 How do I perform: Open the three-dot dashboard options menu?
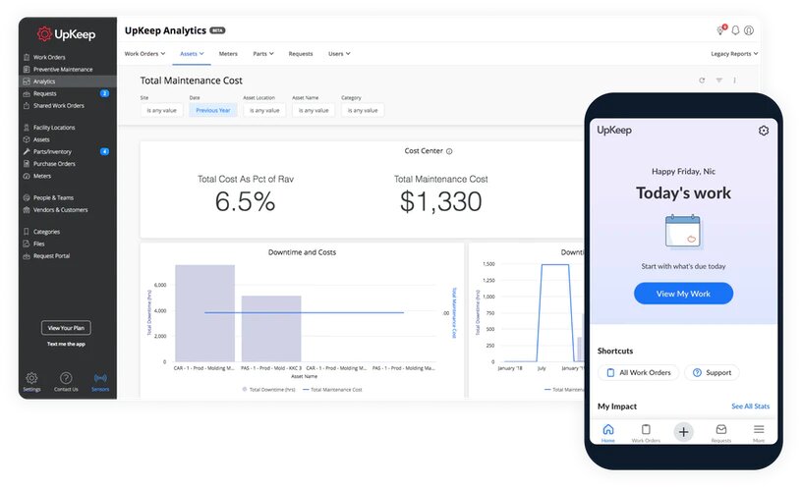point(734,81)
